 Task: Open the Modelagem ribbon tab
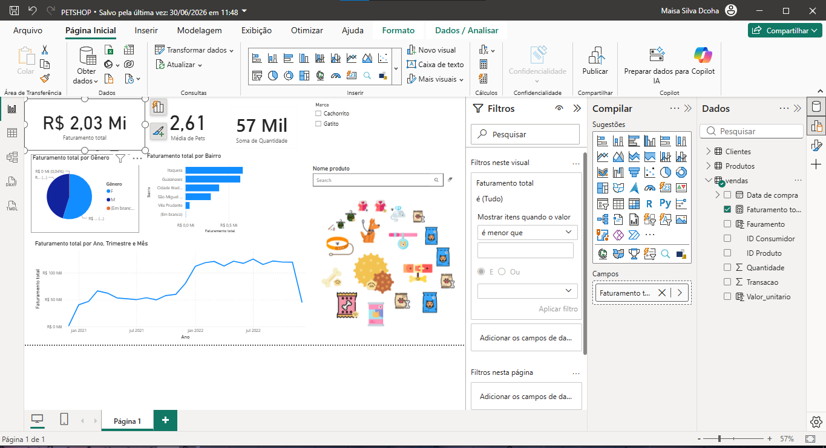(199, 30)
